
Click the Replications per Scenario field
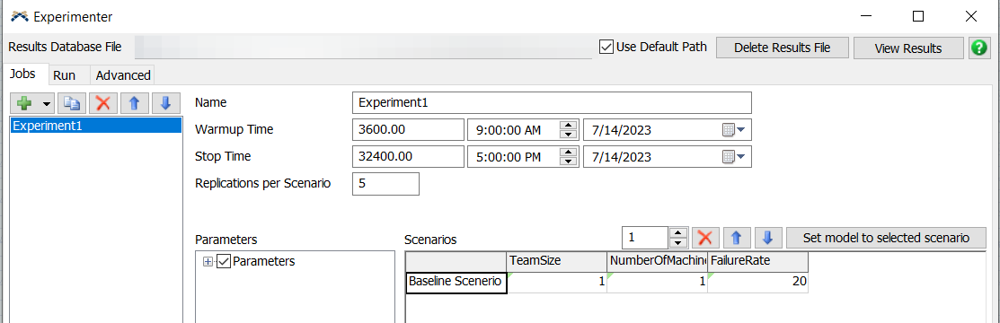click(385, 183)
